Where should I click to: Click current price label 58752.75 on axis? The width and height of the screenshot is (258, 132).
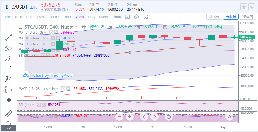tap(247, 37)
